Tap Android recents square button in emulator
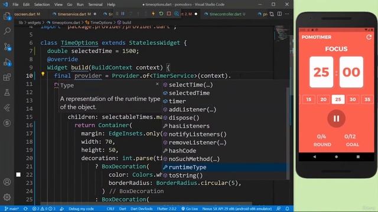Screen dimensions: 378x212 click(x=358, y=157)
